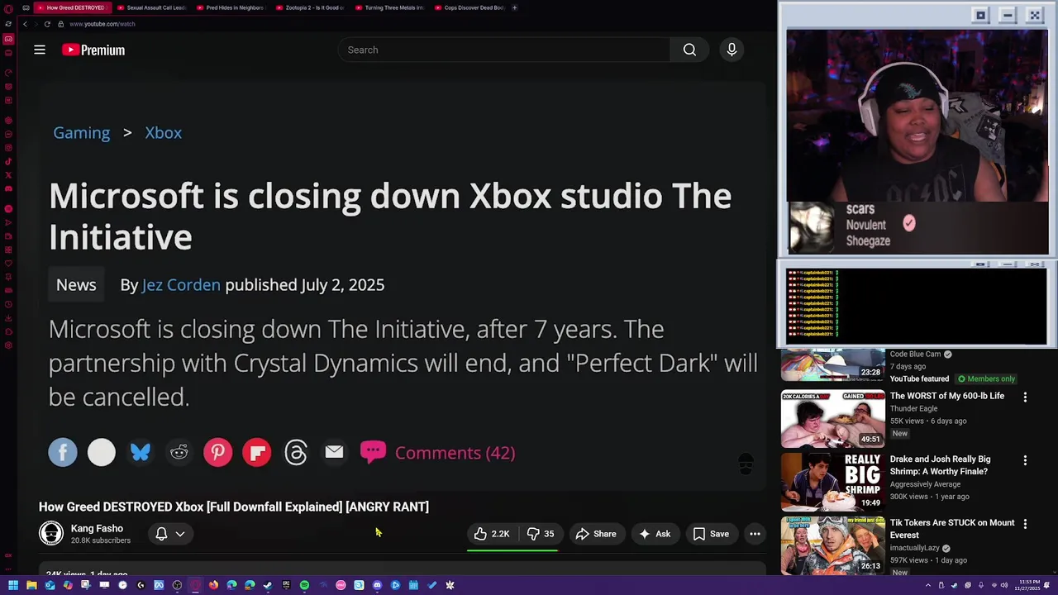Share the article by email

coord(334,452)
